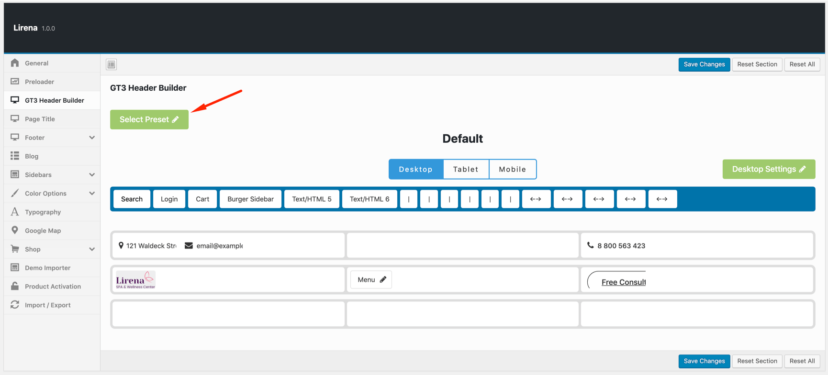Screen dimensions: 828x375
Task: Expand the Sidebars submenu chevron
Action: point(92,175)
